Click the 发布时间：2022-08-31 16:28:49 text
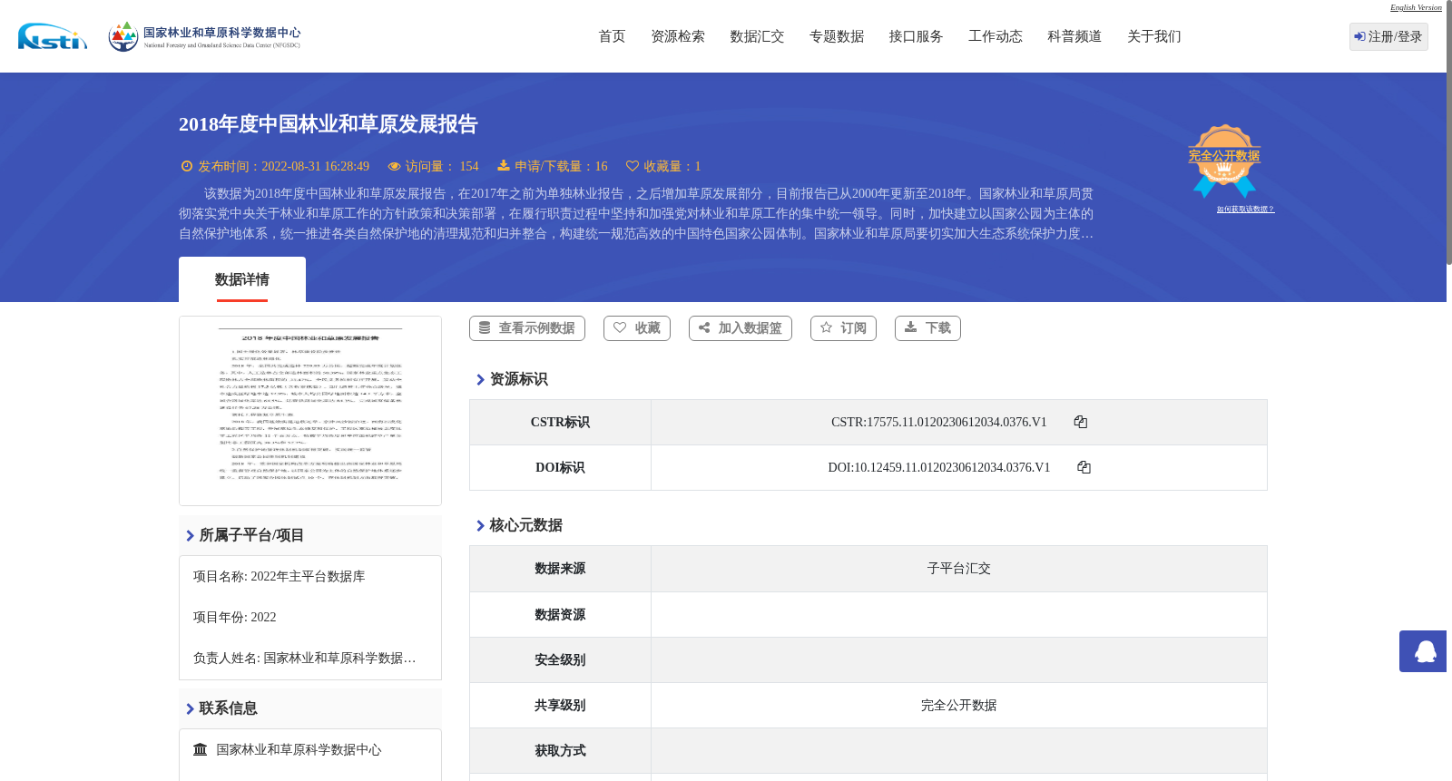1452x781 pixels. pos(283,166)
